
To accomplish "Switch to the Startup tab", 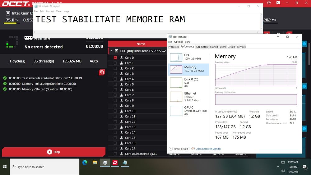I will (x=214, y=47).
